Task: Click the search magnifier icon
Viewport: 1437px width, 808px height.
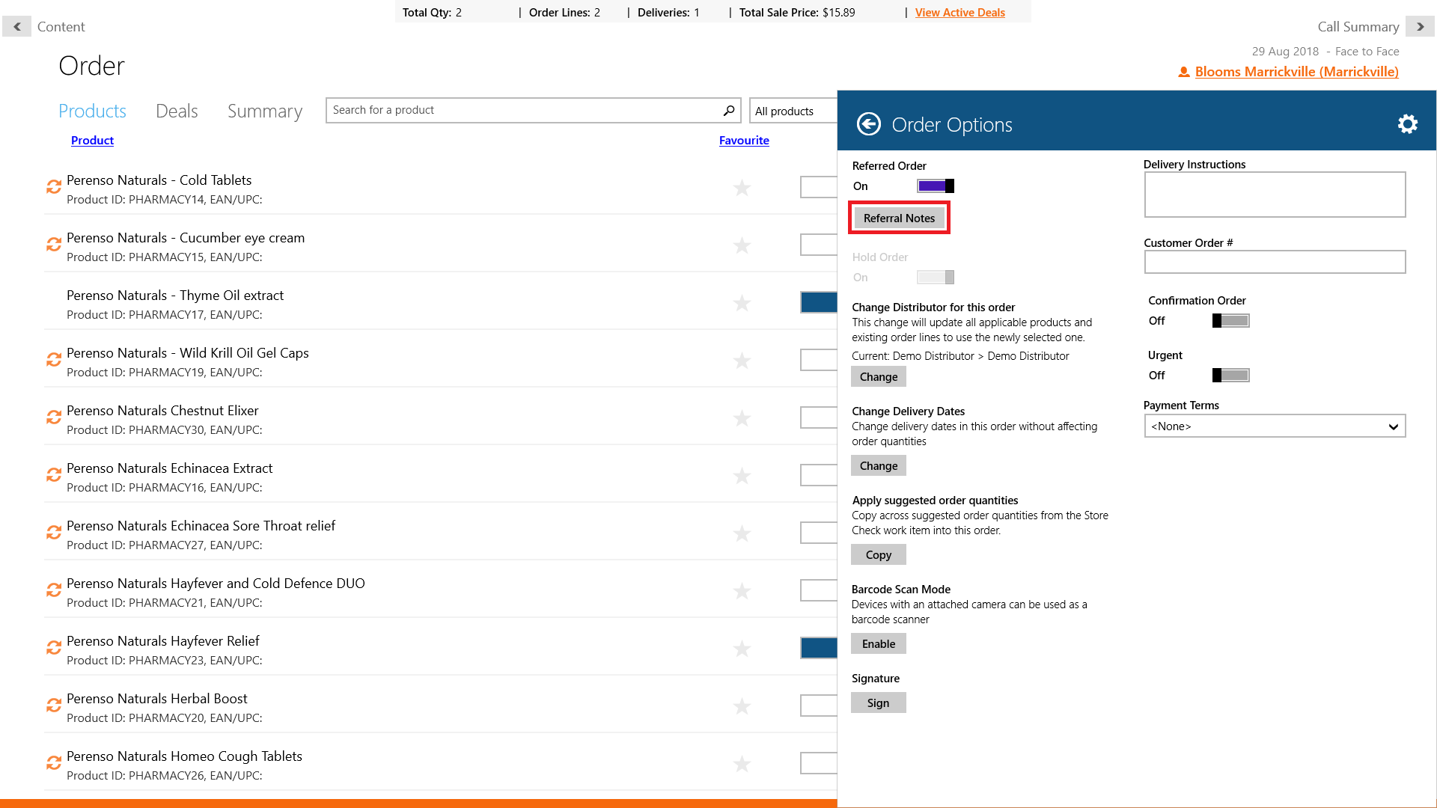Action: [x=728, y=111]
